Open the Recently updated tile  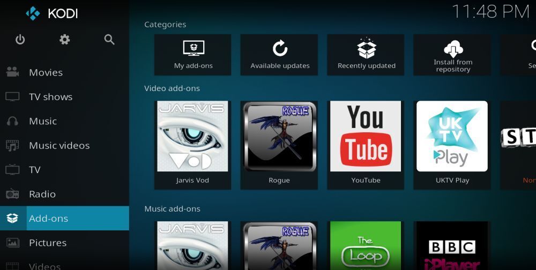(x=366, y=55)
